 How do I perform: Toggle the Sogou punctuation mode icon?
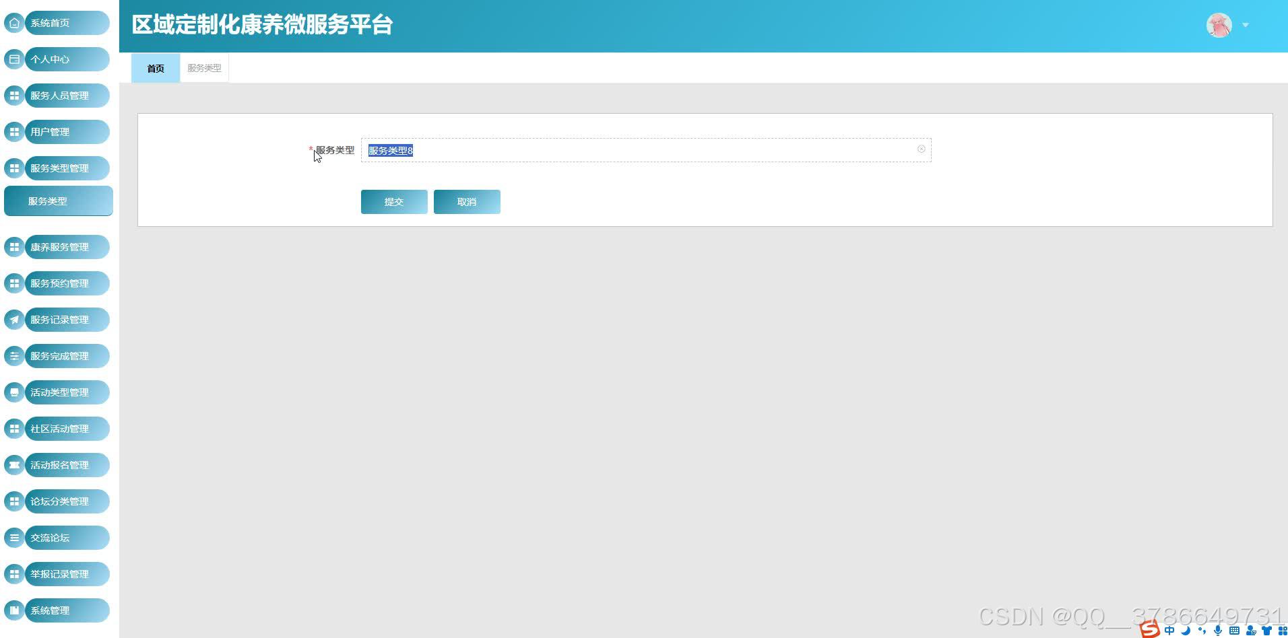tap(1202, 631)
